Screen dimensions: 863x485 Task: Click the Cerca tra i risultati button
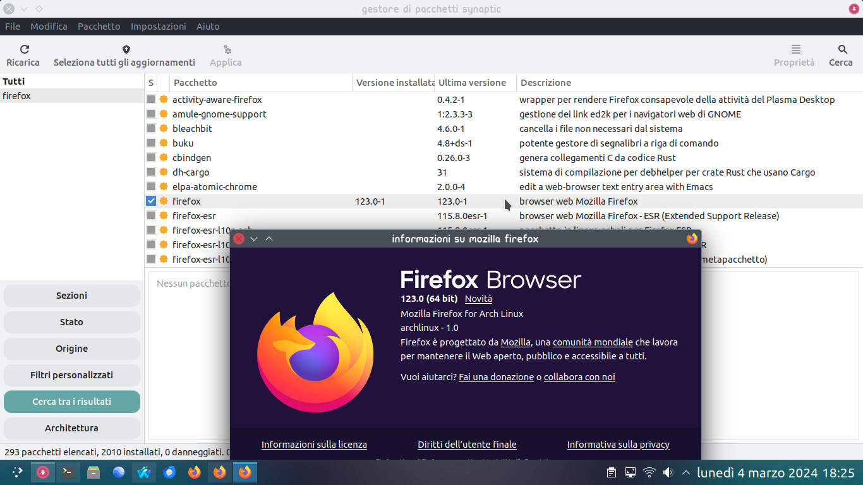coord(72,402)
